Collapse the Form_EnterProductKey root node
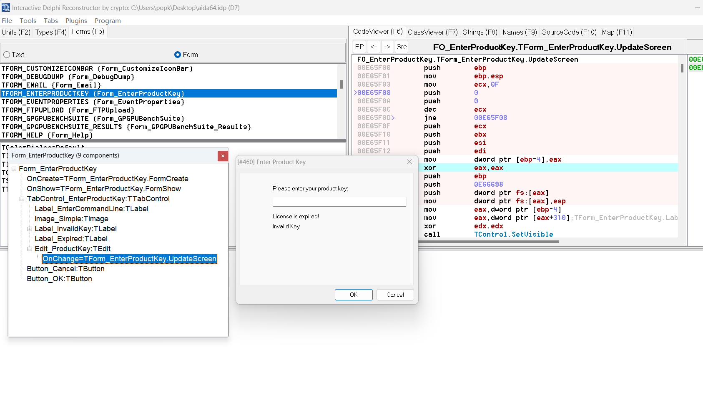 pos(14,169)
